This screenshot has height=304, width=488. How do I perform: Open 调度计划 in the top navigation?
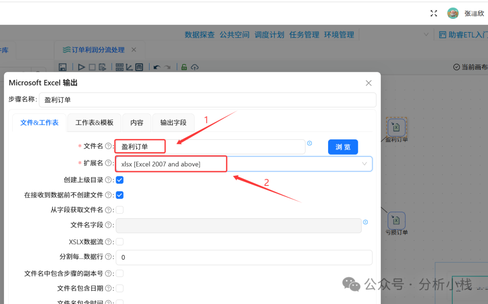click(269, 35)
